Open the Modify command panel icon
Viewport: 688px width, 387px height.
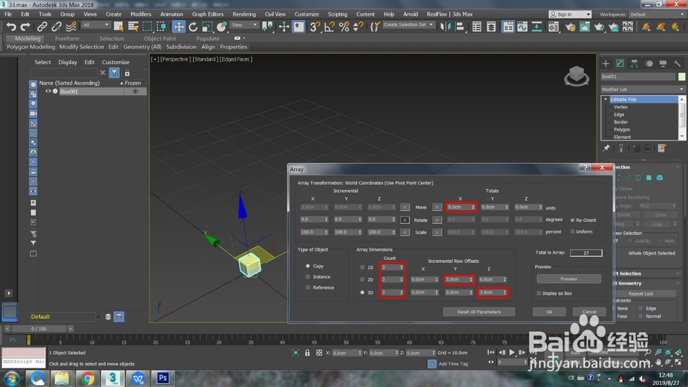pos(620,63)
